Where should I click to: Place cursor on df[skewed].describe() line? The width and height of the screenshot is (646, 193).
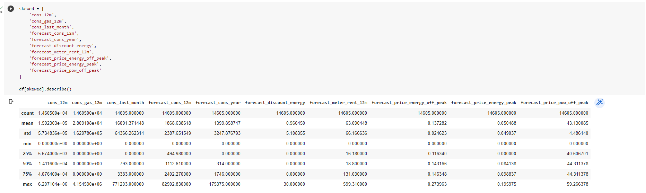(45, 89)
